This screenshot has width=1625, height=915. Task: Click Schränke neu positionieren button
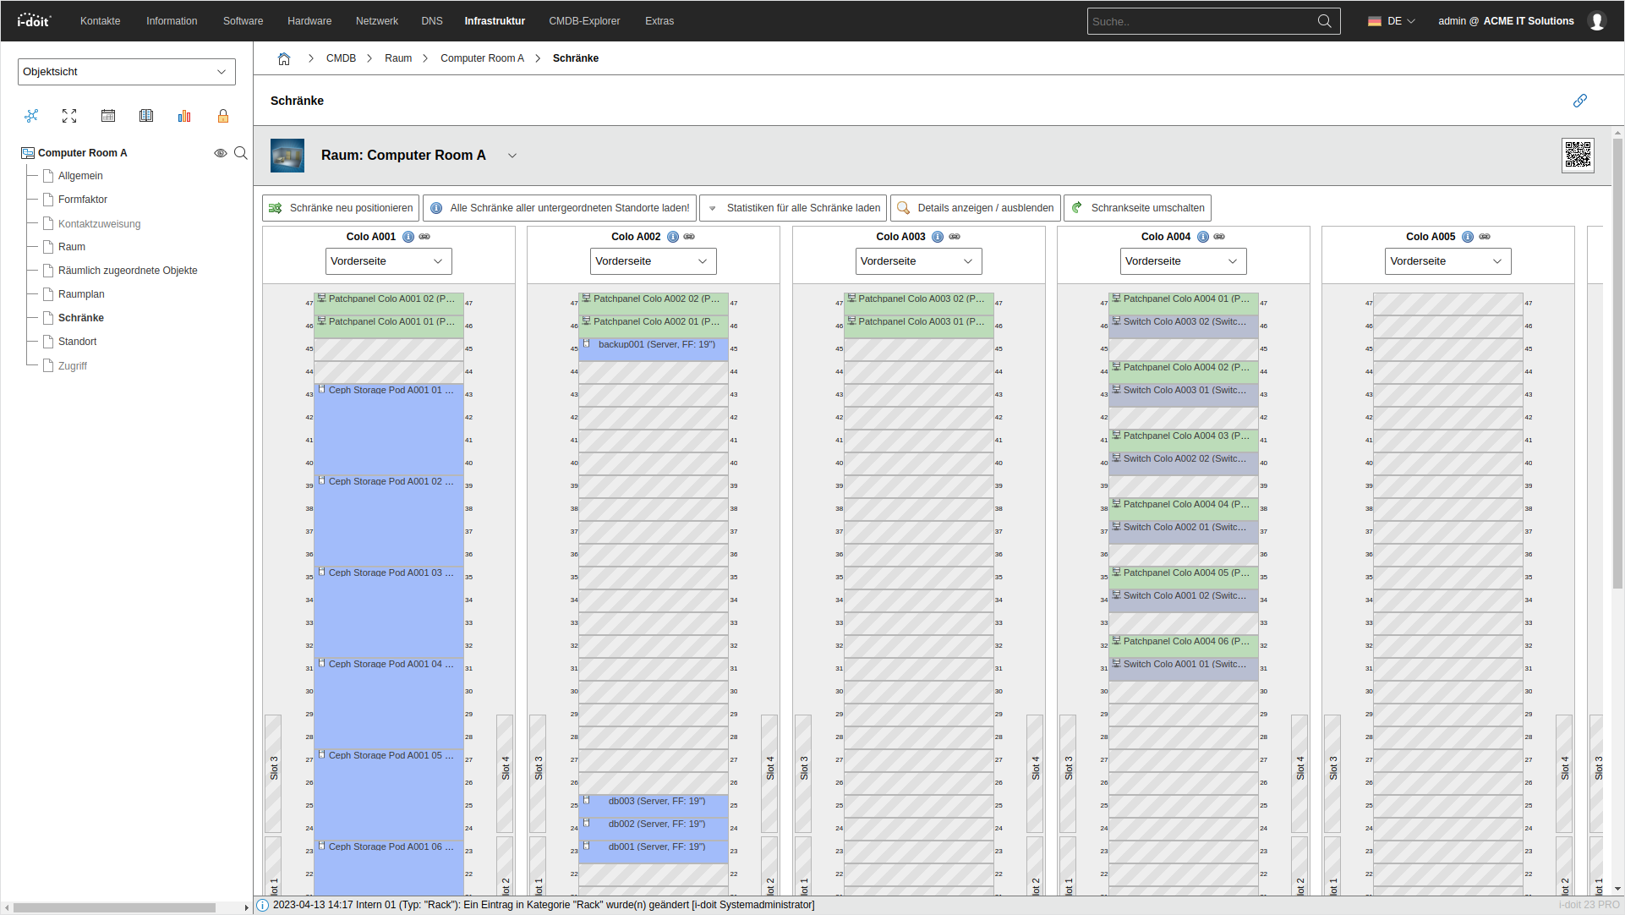pyautogui.click(x=341, y=208)
